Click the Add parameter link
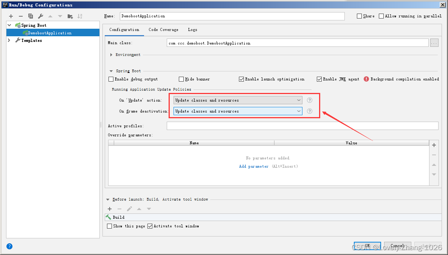Screen dimensions: 448x255 (x=254, y=167)
